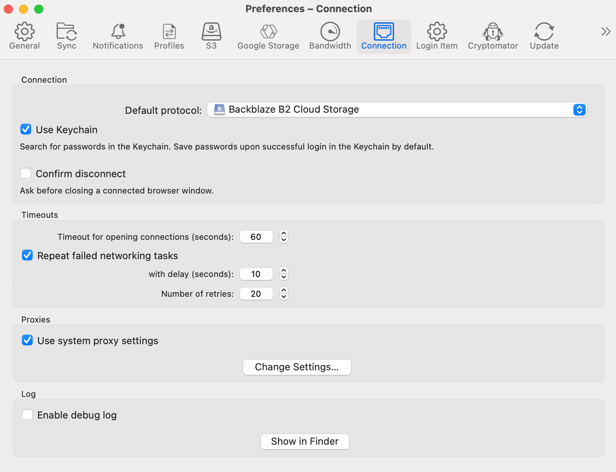
Task: Click Show in Finder button
Action: (x=305, y=441)
